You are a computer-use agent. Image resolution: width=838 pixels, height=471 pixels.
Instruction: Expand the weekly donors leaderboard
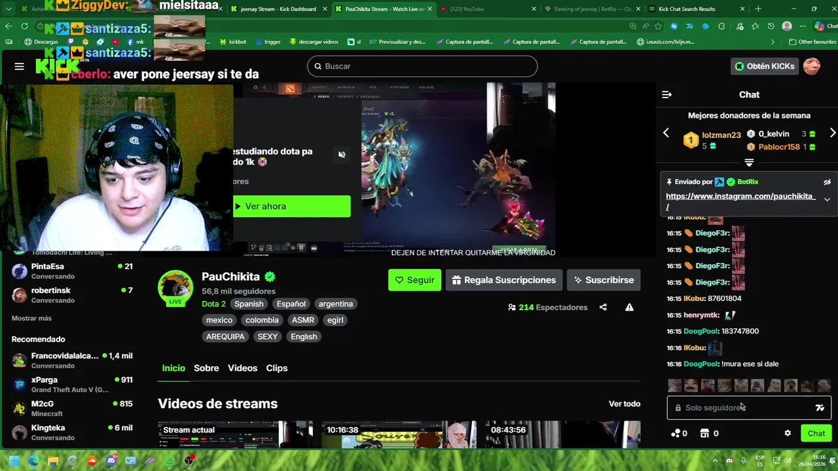click(x=749, y=162)
